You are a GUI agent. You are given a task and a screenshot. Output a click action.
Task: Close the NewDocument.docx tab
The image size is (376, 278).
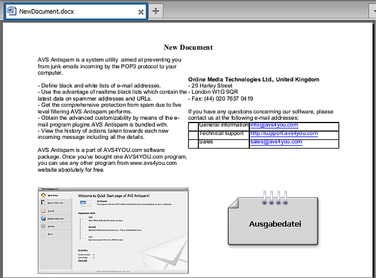pos(141,12)
